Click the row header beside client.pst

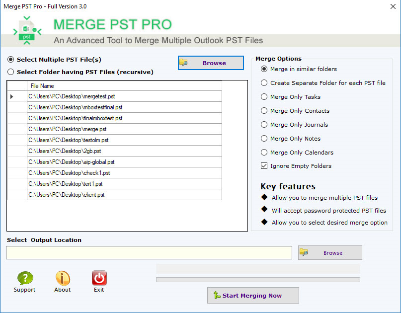click(17, 195)
